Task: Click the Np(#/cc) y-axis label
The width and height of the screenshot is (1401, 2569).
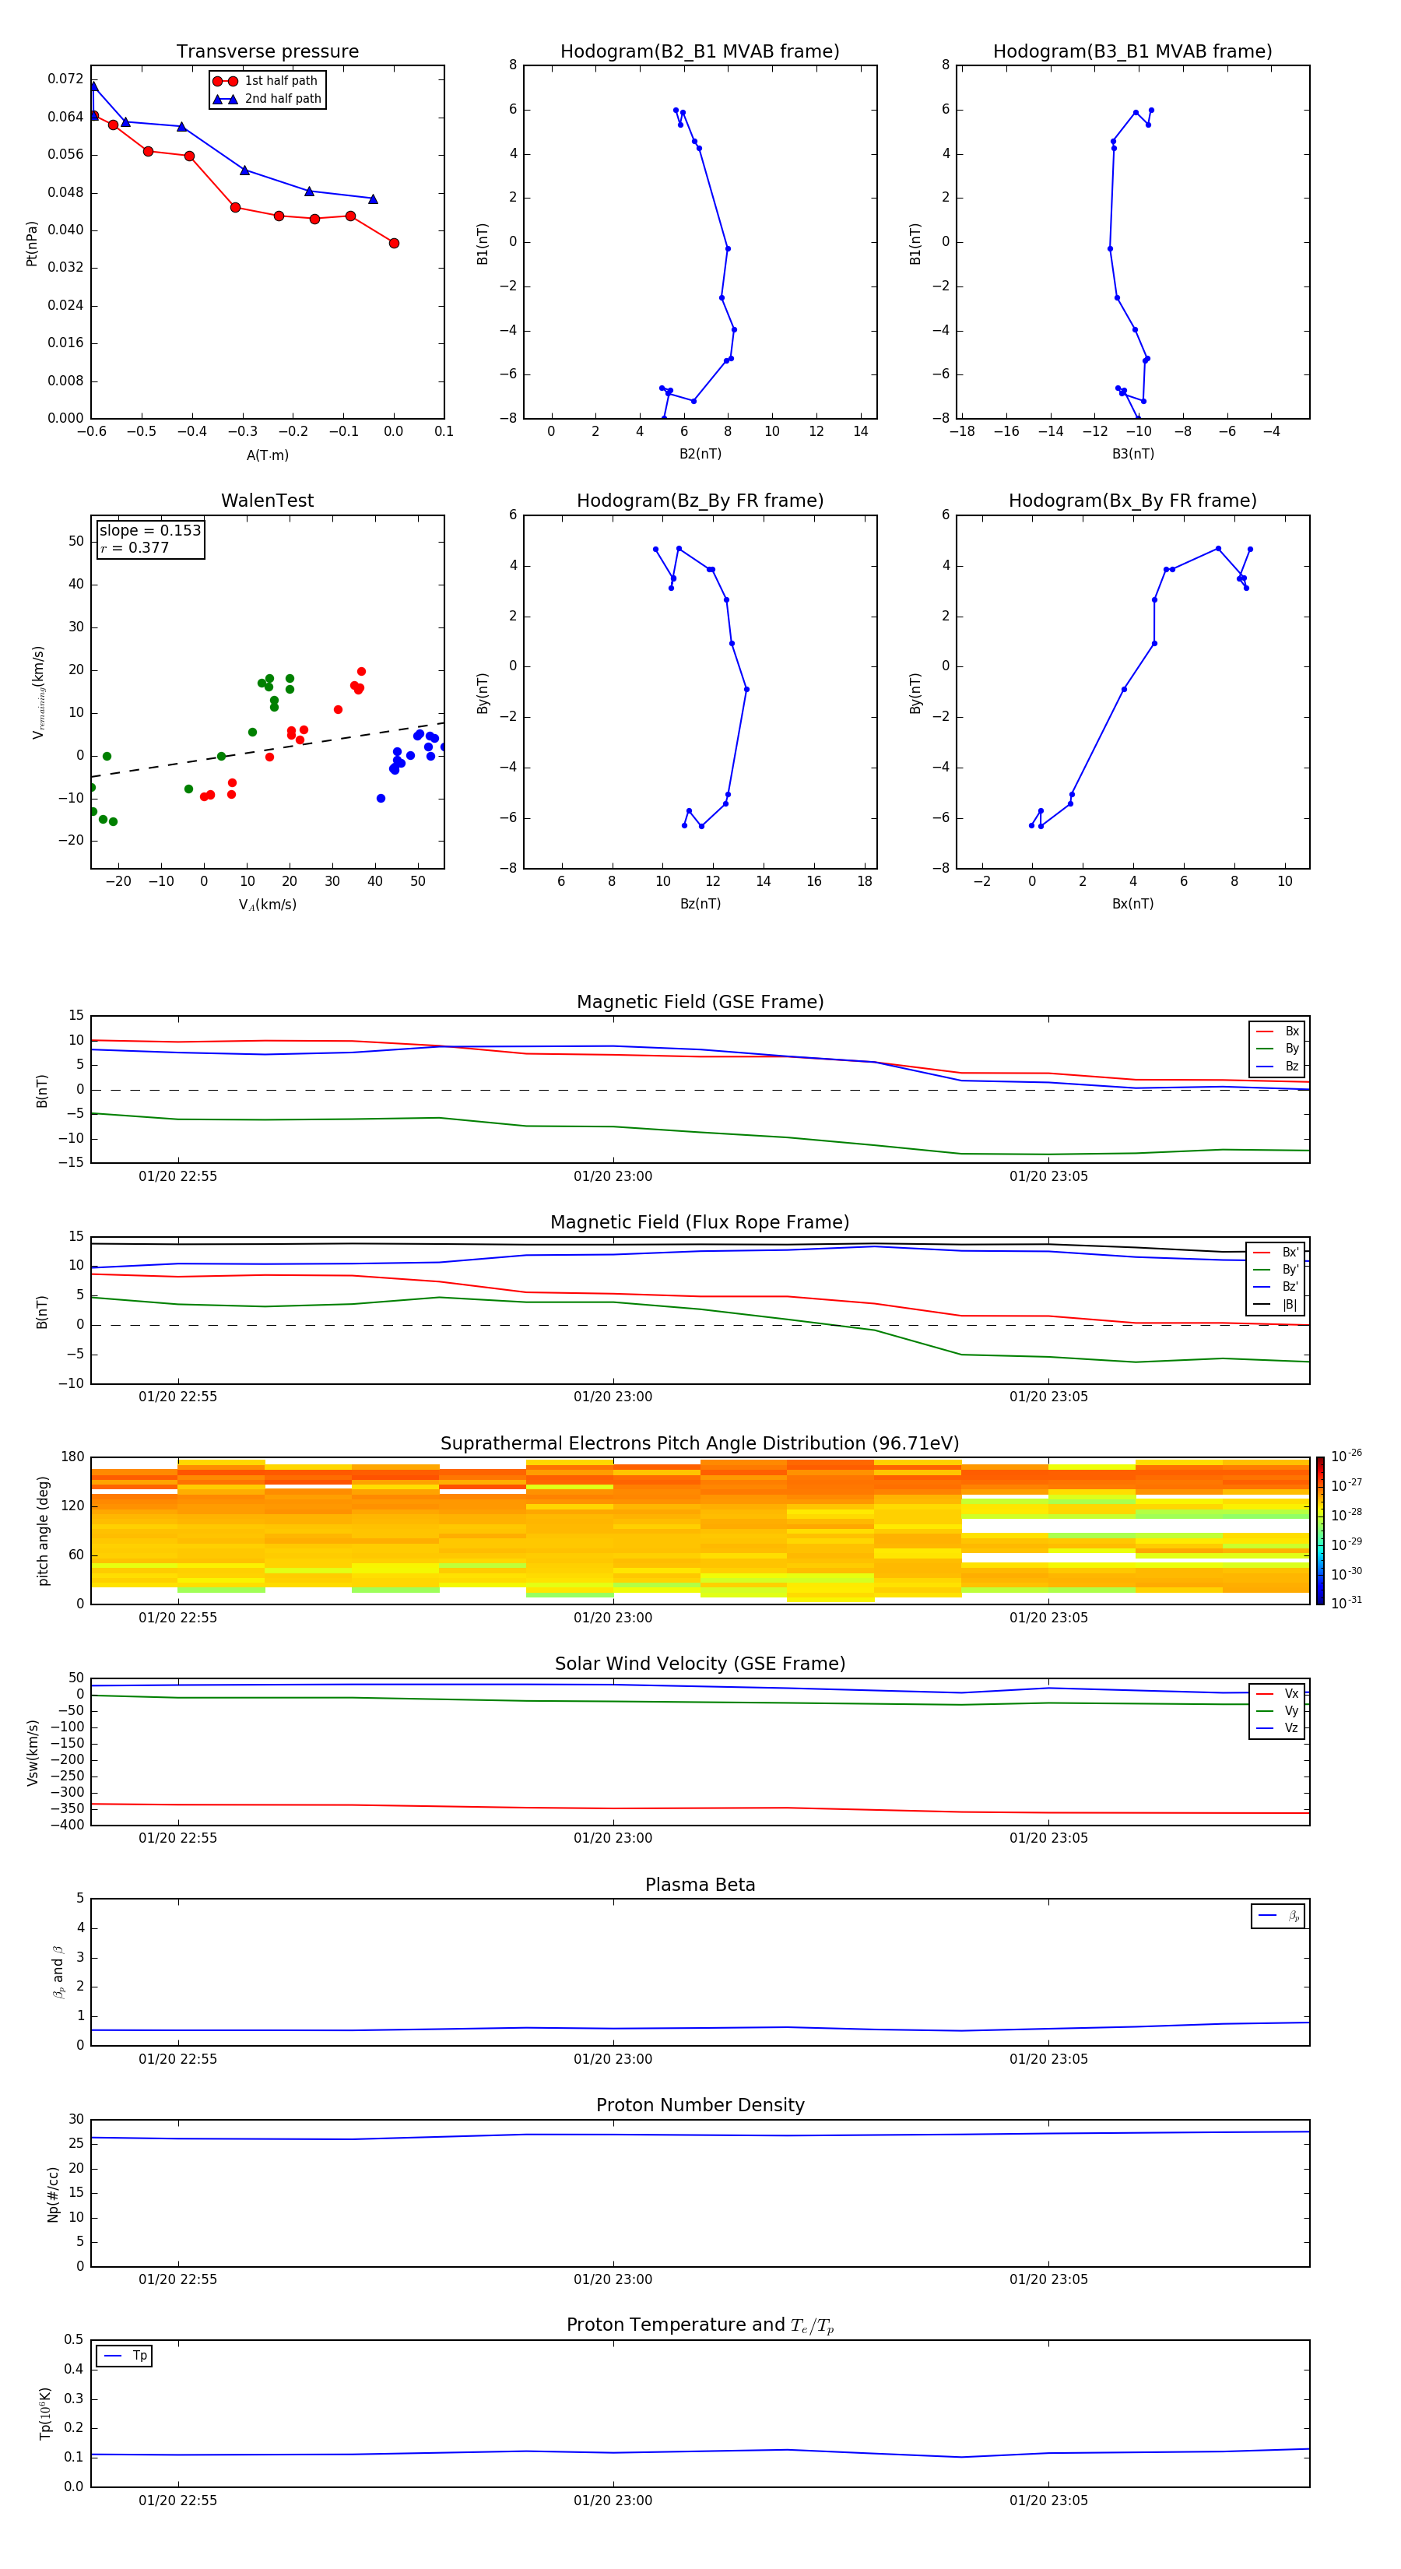Action: [x=53, y=2194]
